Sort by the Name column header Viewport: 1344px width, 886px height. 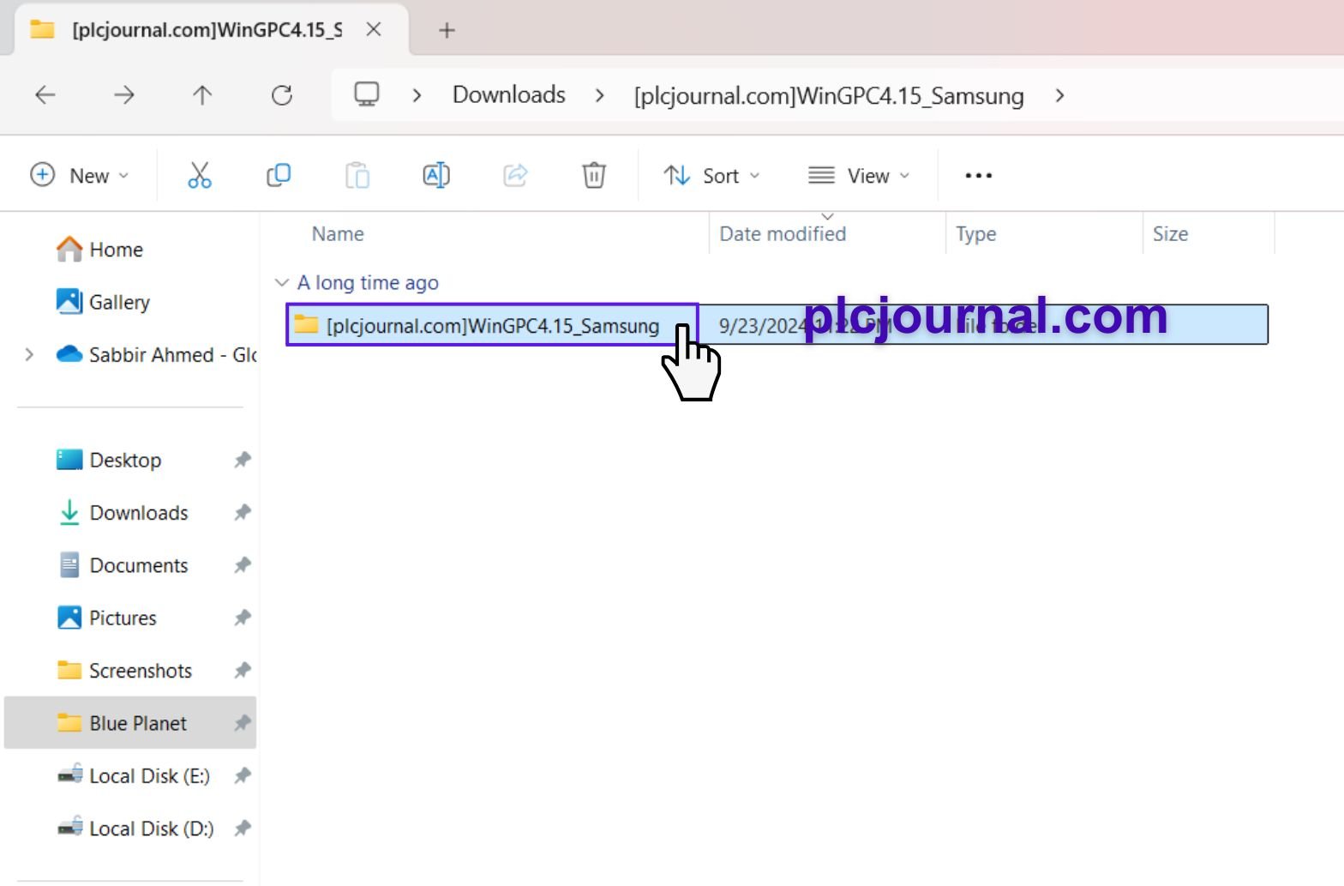(x=338, y=233)
